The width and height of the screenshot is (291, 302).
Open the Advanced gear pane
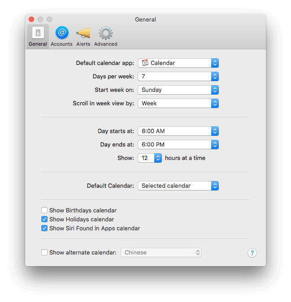tap(106, 37)
